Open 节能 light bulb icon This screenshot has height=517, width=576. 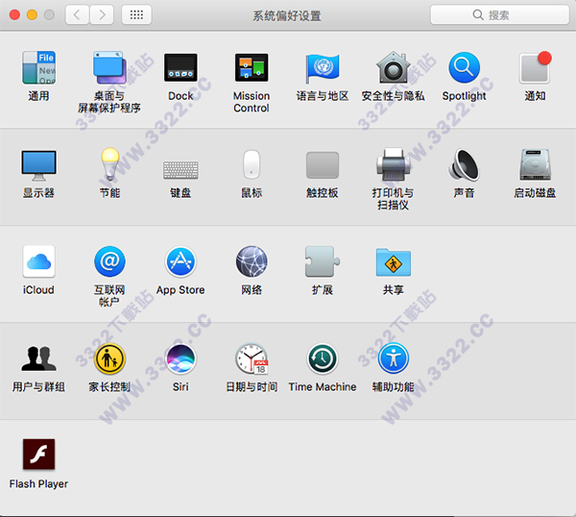[x=109, y=164]
